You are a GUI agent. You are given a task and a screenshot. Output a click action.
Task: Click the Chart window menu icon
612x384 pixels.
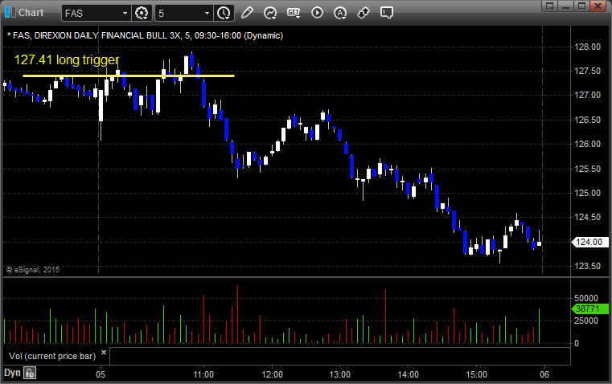10,12
